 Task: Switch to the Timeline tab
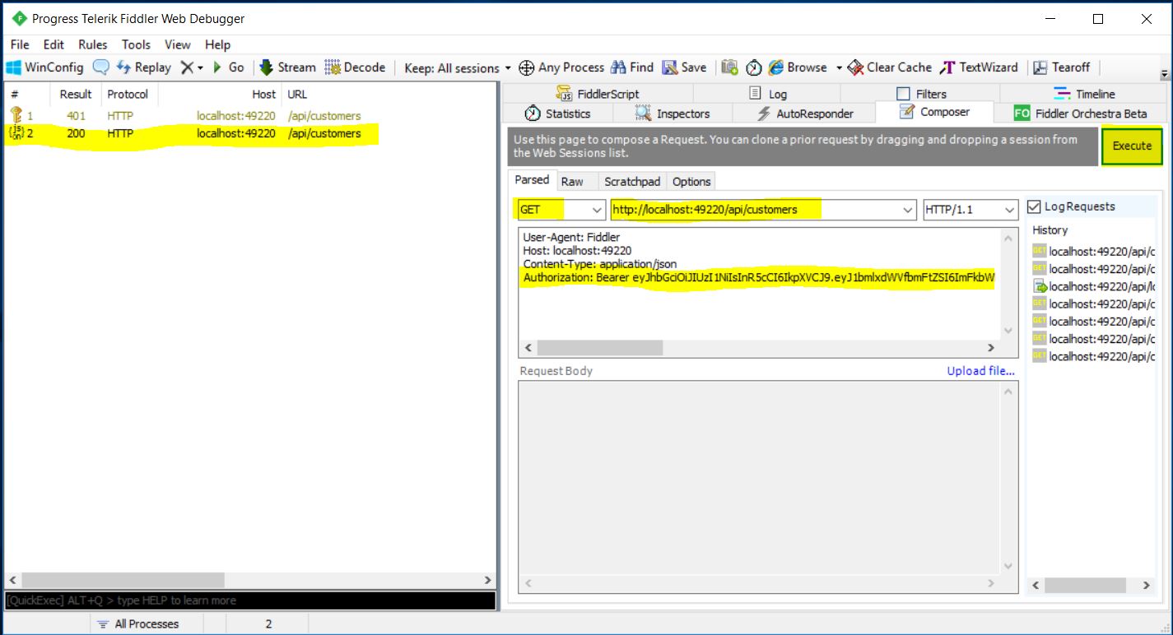(x=1084, y=94)
